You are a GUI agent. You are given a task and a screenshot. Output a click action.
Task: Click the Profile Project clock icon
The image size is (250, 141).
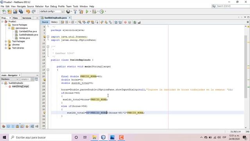pos(102,11)
